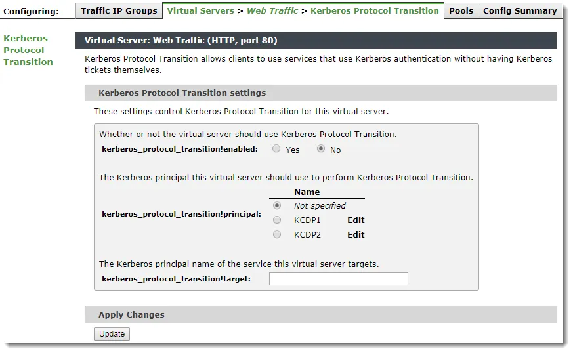This screenshot has height=353, width=573.
Task: Click the kerberos_protocol_transition!enabled label
Action: (x=180, y=149)
